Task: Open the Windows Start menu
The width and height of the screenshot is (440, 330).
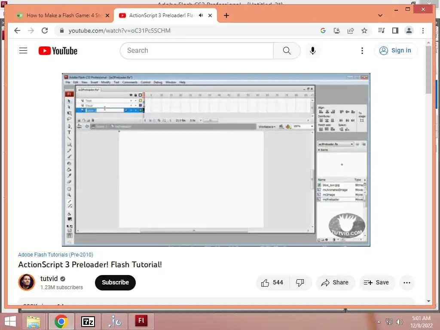Action: click(x=10, y=321)
